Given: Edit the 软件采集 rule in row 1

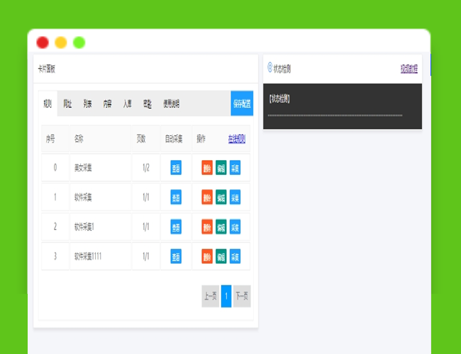Looking at the screenshot, I should (x=221, y=198).
